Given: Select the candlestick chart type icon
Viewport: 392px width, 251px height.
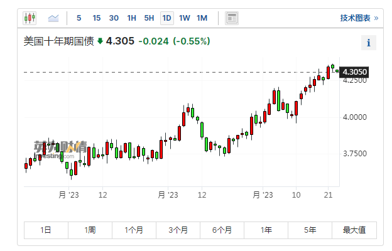Looking at the screenshot, I should [x=30, y=18].
